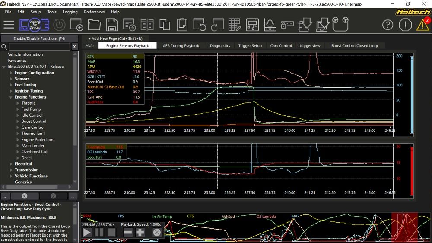
Task: Click the clipboard paste icon
Action: 182,24
